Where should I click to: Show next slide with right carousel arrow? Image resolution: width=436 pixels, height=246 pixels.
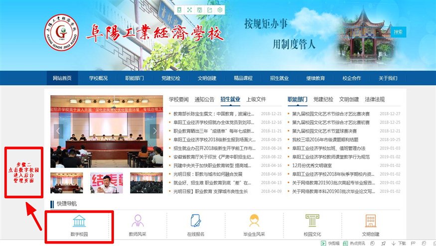154,131
